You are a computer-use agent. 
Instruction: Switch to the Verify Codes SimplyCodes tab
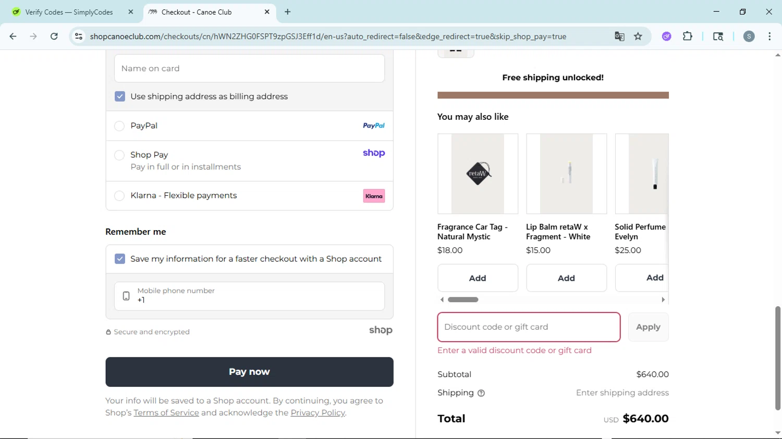pyautogui.click(x=70, y=12)
